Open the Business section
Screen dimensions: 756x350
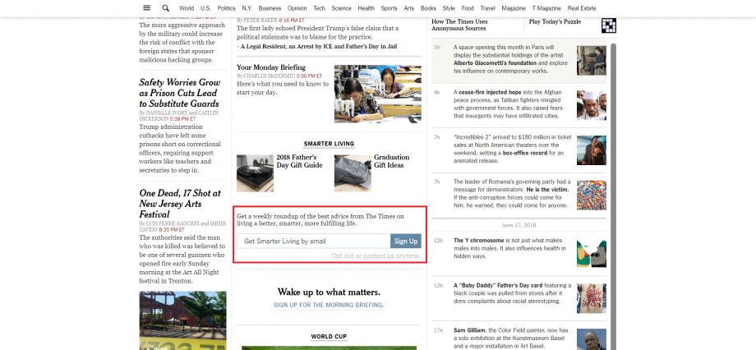point(270,8)
